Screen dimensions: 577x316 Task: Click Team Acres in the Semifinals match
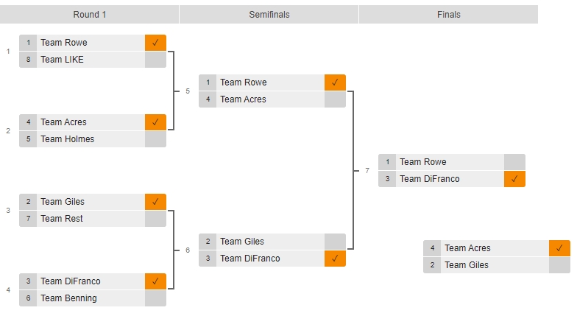(243, 99)
